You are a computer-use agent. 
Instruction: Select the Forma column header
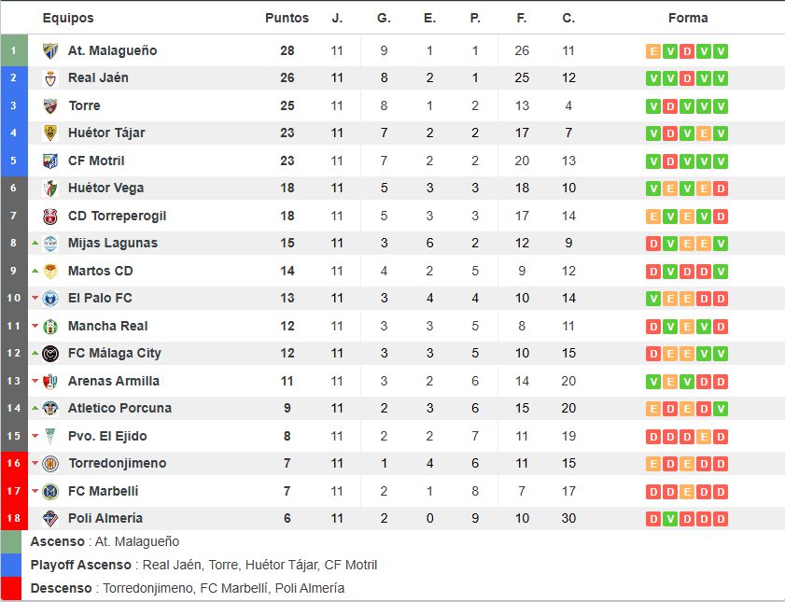pos(688,18)
